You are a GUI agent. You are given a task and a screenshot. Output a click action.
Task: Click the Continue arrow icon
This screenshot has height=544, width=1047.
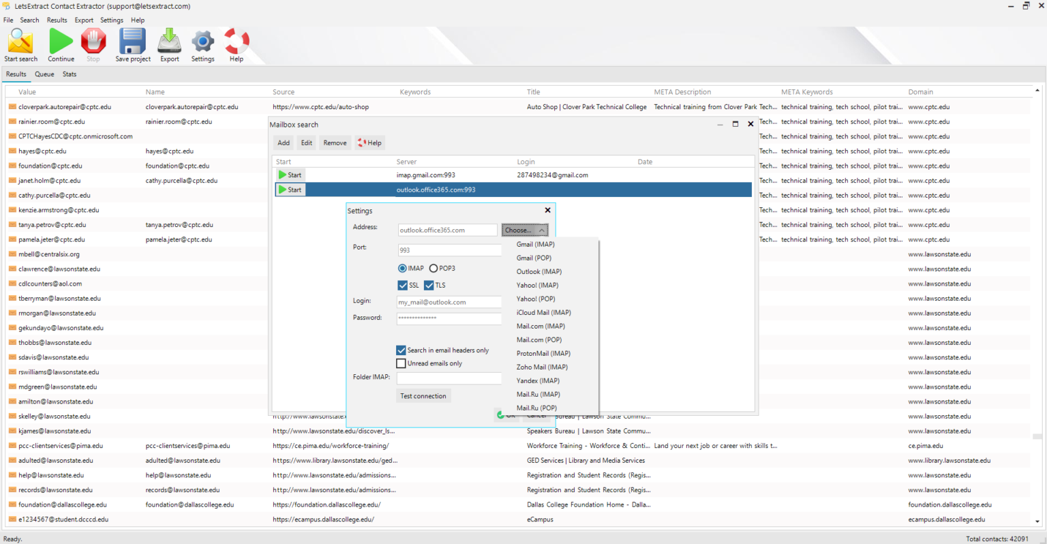(x=60, y=41)
